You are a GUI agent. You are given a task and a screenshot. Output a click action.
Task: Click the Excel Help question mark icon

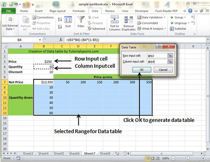190,11
